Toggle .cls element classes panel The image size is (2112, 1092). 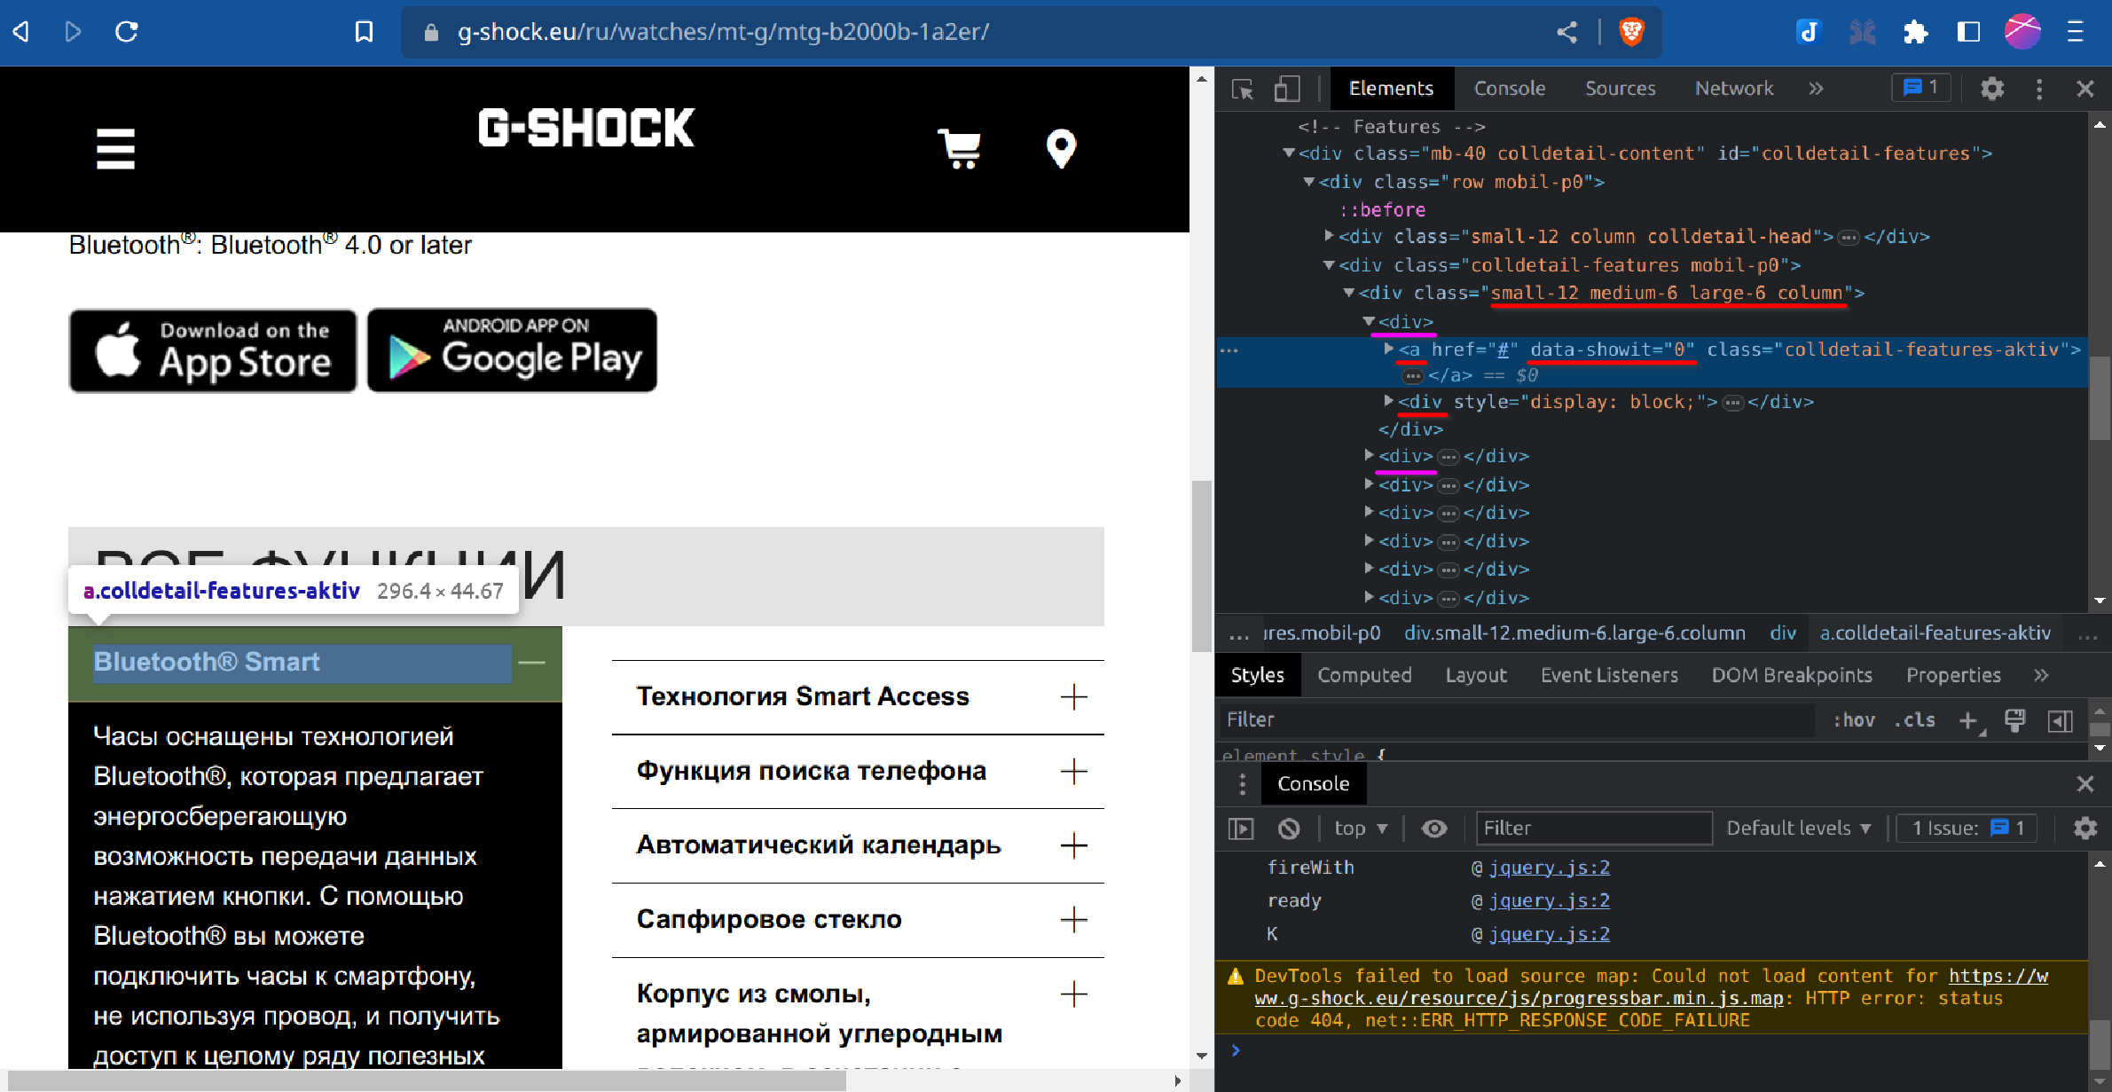pyautogui.click(x=1915, y=720)
